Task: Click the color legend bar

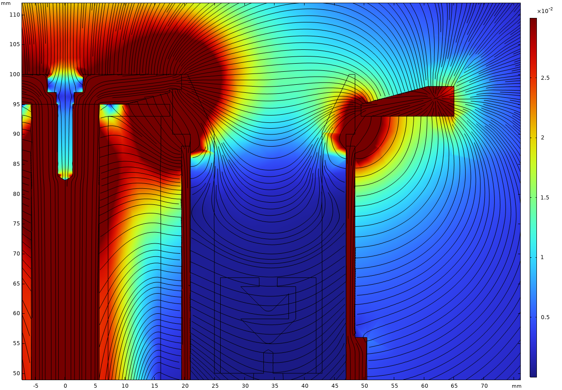Action: 533,197
